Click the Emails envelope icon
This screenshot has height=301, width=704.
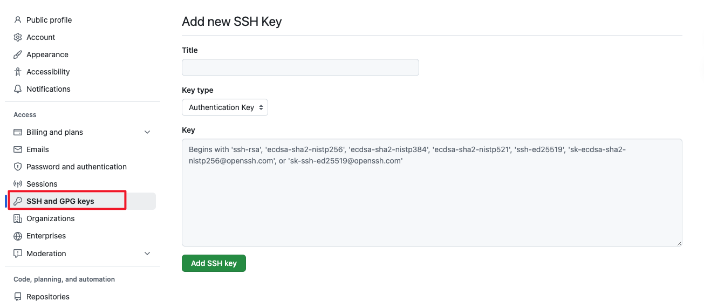coord(18,149)
